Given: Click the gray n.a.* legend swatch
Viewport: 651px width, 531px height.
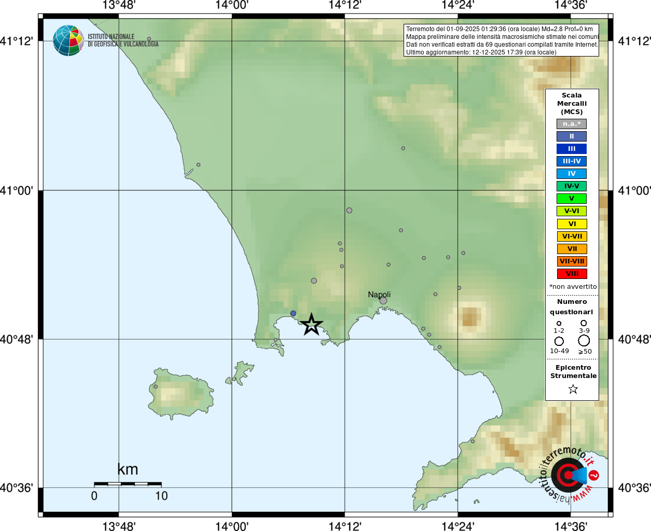Looking at the screenshot, I should (572, 124).
